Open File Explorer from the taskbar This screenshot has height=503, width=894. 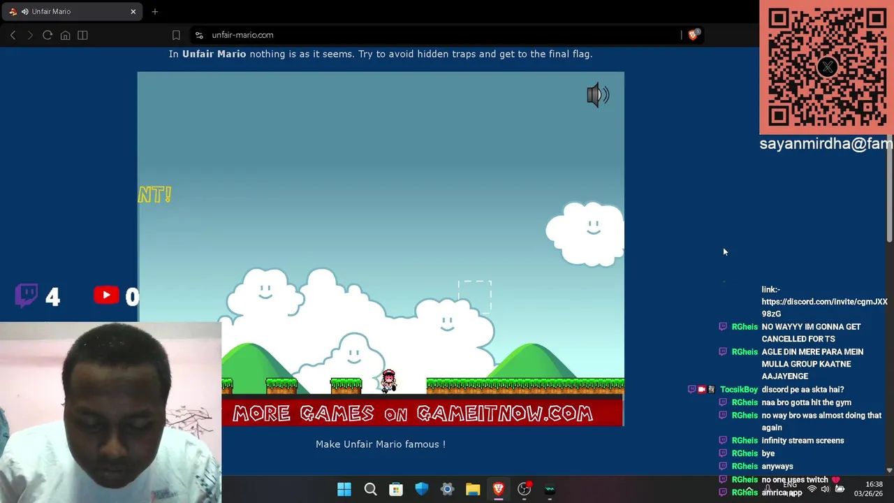point(473,490)
